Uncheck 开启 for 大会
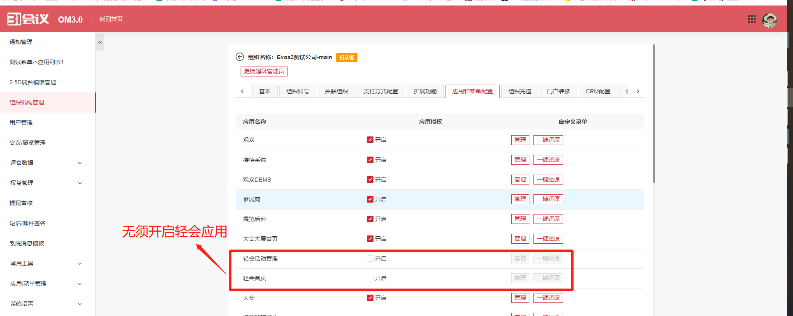This screenshot has height=316, width=793. (x=370, y=298)
